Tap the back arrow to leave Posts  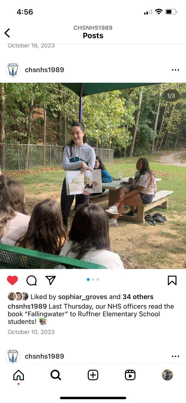click(x=7, y=33)
